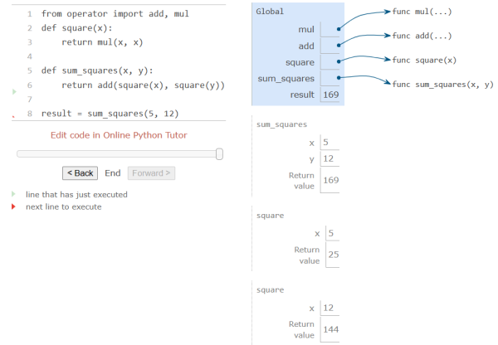Click 'return mul(x, x)' code line
This screenshot has height=345, width=498.
[x=102, y=42]
